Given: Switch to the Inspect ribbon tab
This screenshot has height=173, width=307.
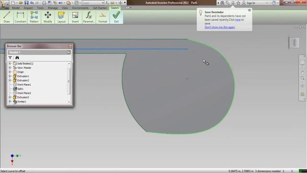Looking at the screenshot, I should point(28,8).
